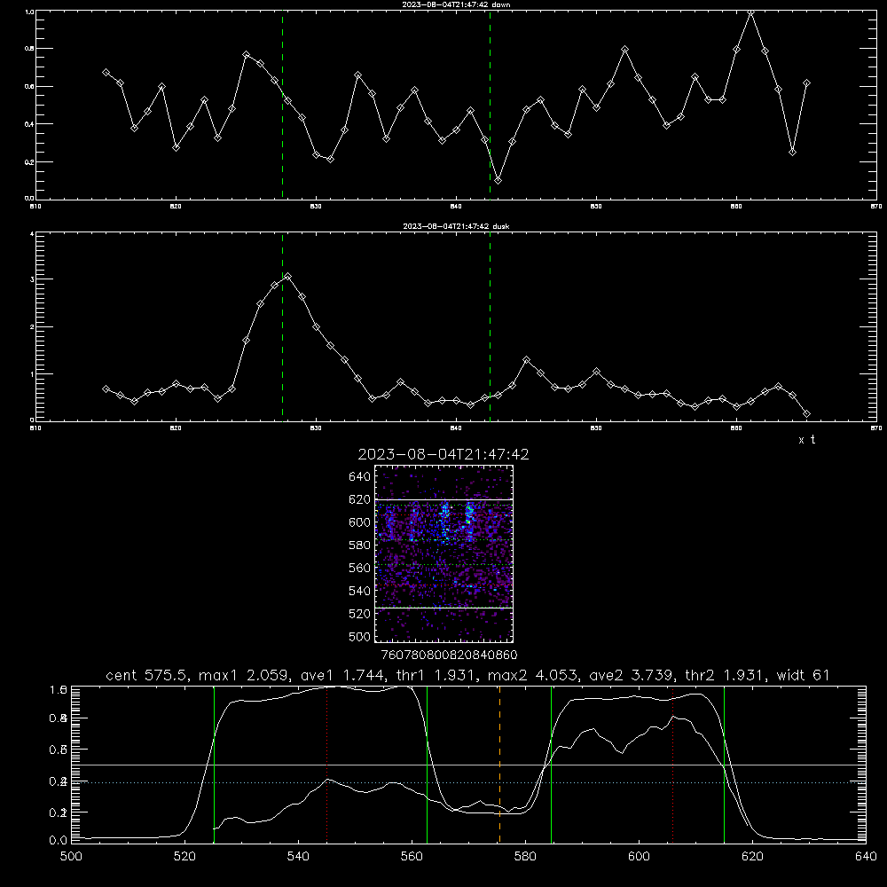Click the red dotted line near 606 in the bottom plot

[x=672, y=765]
